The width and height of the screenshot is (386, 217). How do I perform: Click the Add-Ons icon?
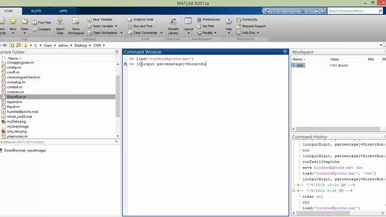coord(239,33)
